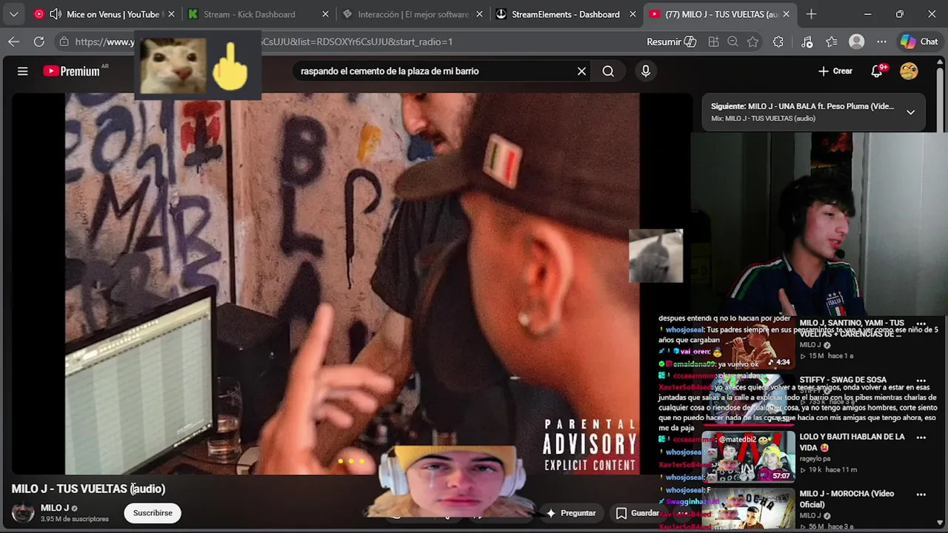
Task: Open the browser extensions puzzle icon
Action: point(778,41)
